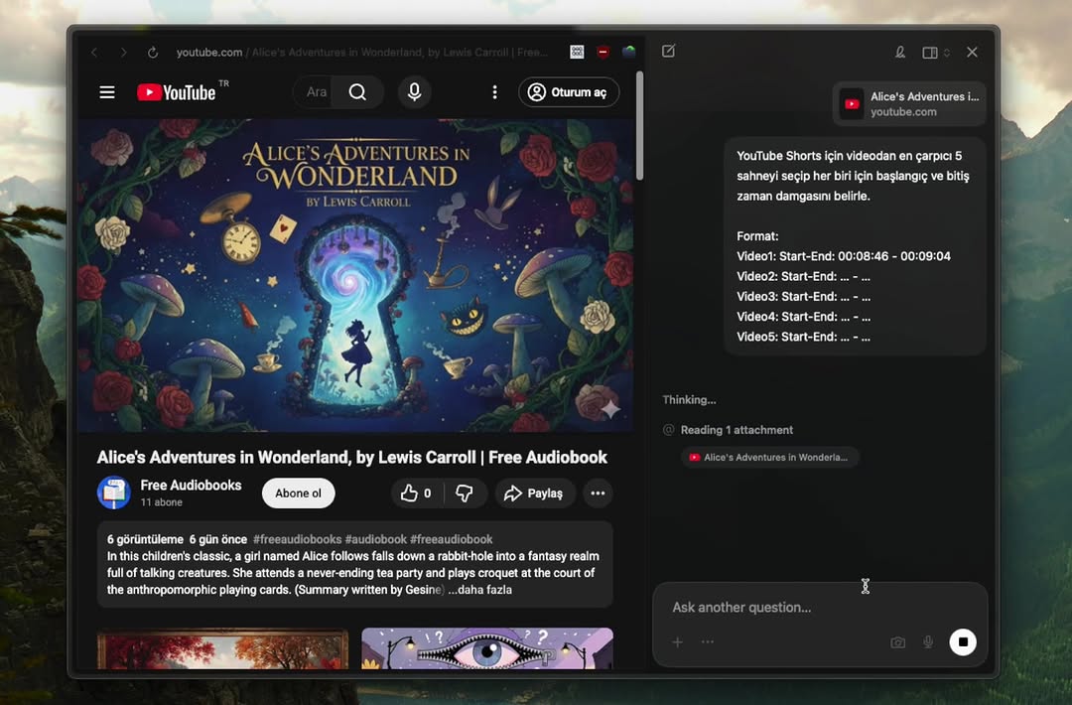
Task: Click the incognito pen icon in assistant header
Action: coord(899,52)
